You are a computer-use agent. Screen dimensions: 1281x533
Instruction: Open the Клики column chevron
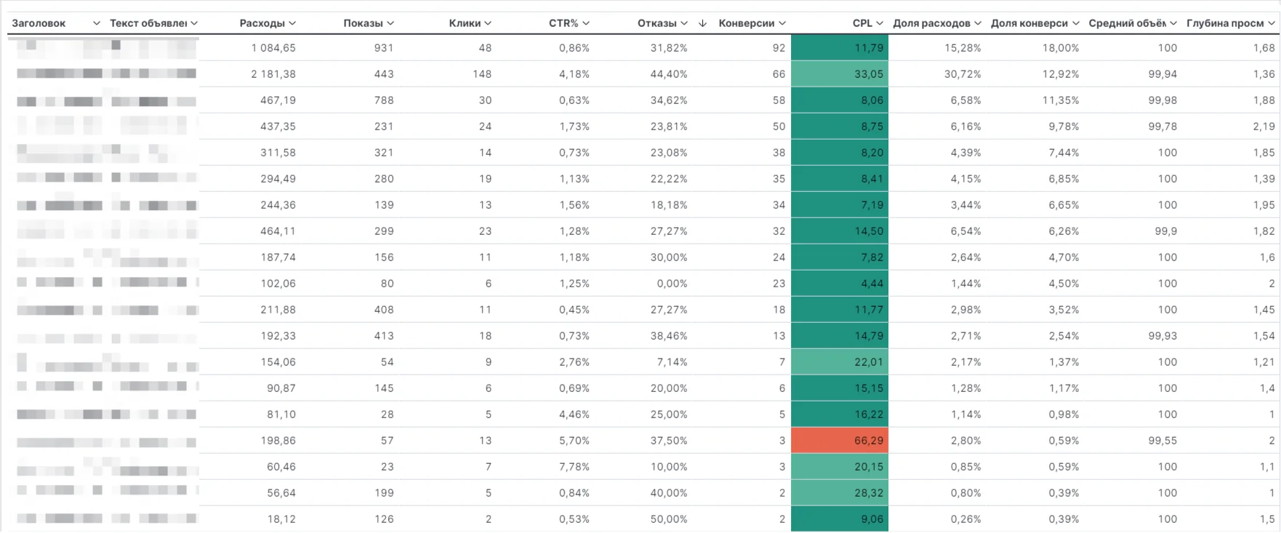coord(488,23)
